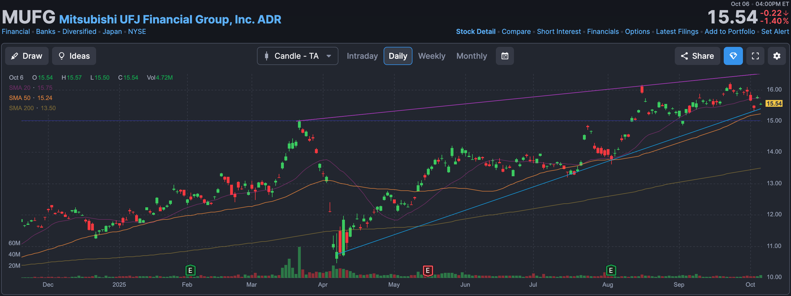
Task: Switch to the Intraday timeframe
Action: 362,56
